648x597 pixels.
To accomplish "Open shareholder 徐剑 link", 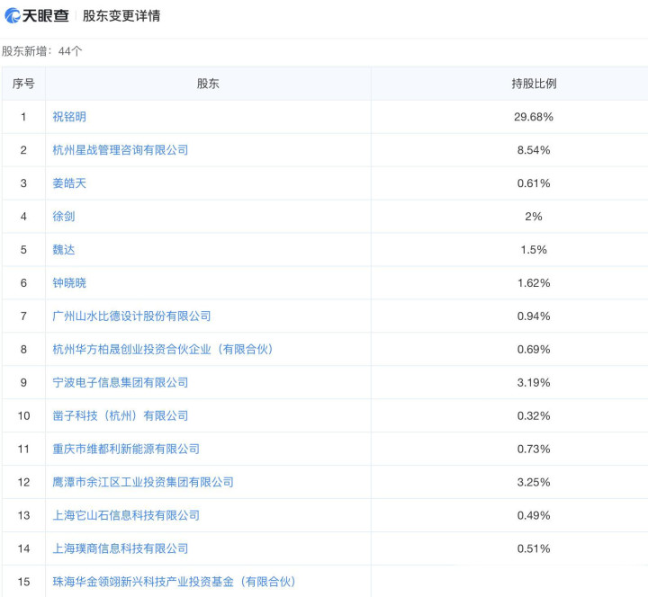I will 64,217.
